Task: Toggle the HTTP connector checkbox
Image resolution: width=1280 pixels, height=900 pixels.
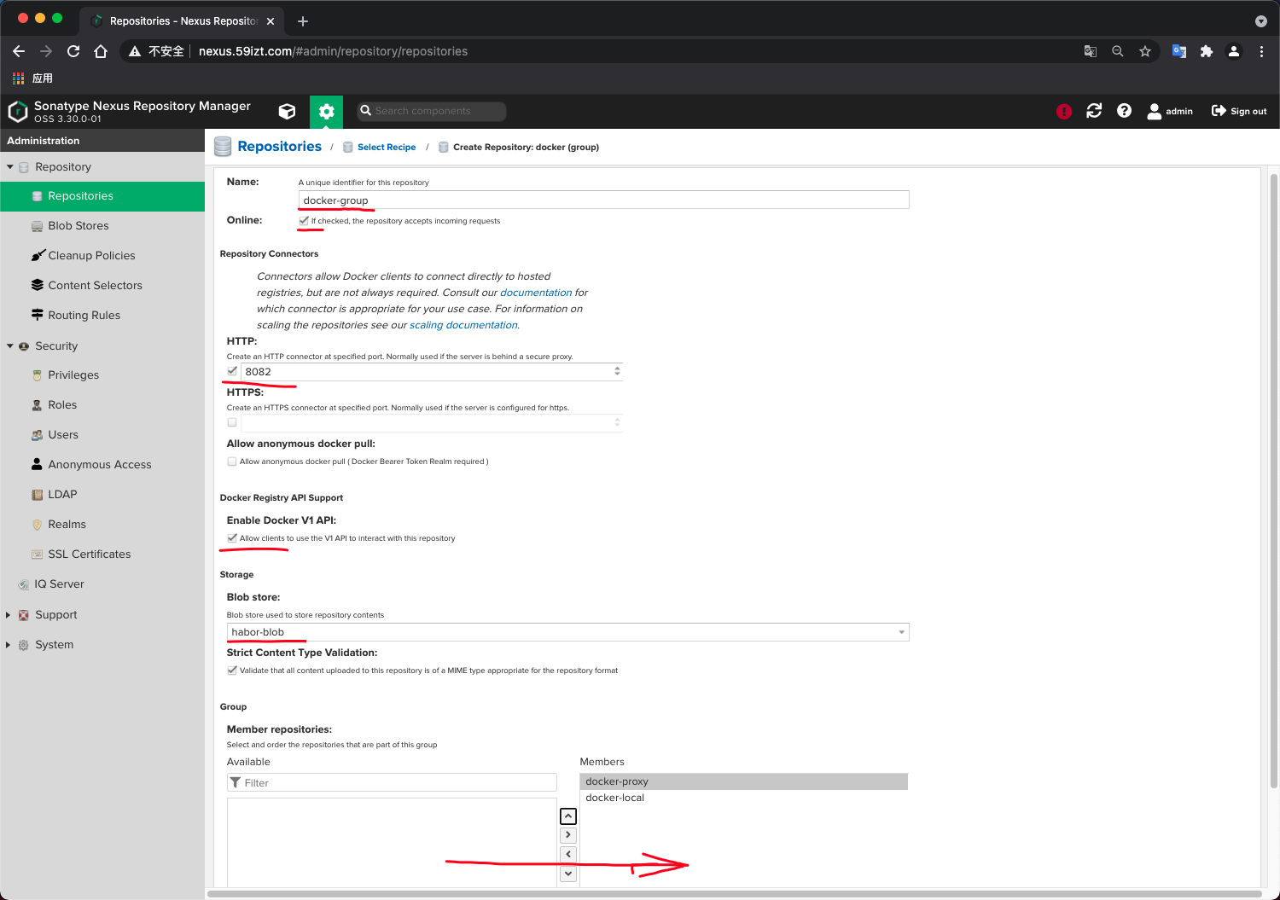Action: (x=232, y=371)
